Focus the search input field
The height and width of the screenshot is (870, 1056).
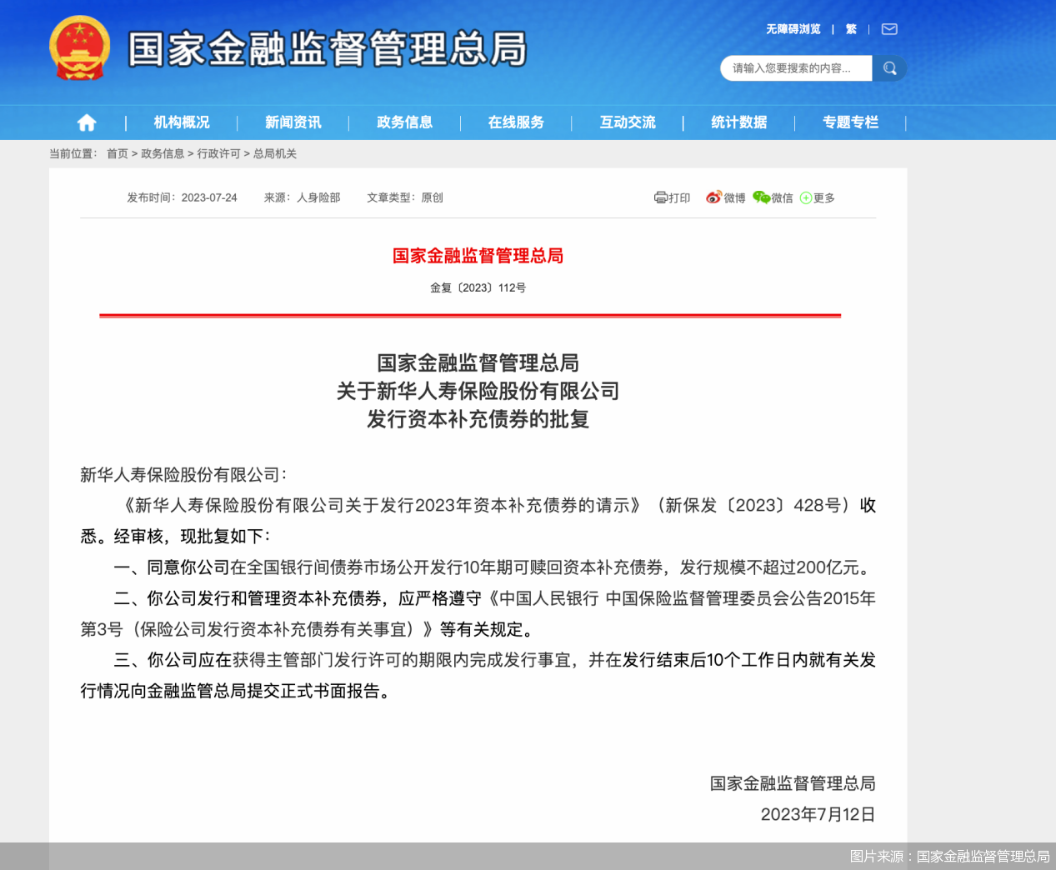(796, 68)
